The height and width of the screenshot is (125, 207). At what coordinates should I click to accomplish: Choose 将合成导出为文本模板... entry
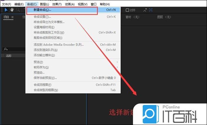[73, 22]
